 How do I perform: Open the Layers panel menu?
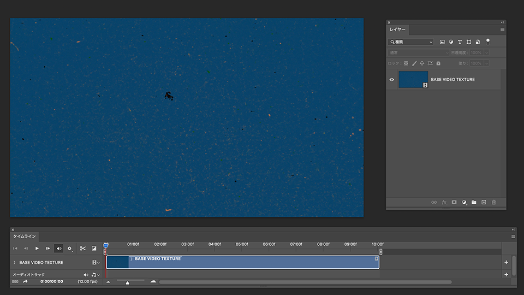pyautogui.click(x=502, y=29)
